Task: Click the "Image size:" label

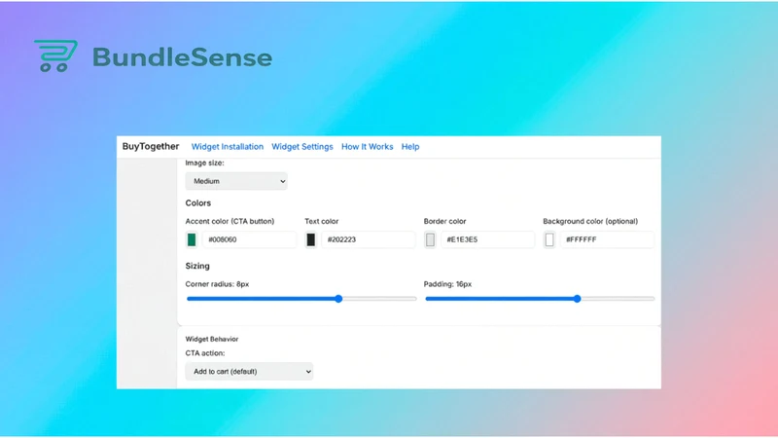Action: click(x=204, y=163)
